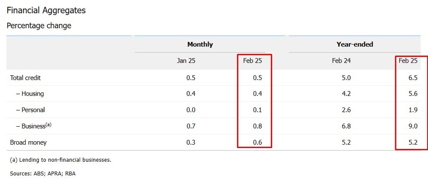Click the Jan 25 column header

click(186, 61)
